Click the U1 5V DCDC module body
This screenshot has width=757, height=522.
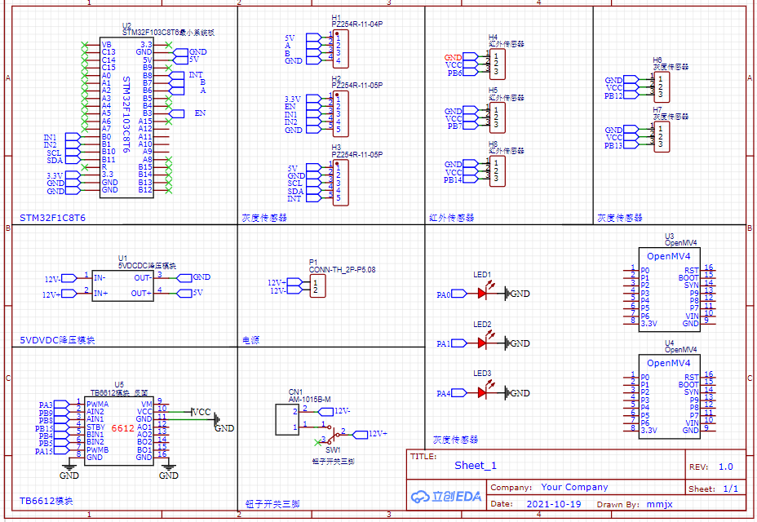point(122,285)
